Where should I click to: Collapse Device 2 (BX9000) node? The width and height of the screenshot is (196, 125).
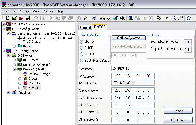[14, 69]
